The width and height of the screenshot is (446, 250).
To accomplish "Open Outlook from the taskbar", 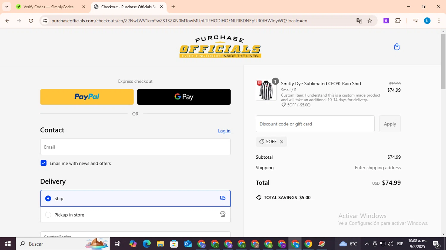I will coord(188,244).
